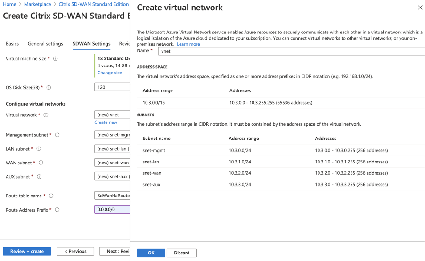Open the Learn more link

tap(188, 44)
